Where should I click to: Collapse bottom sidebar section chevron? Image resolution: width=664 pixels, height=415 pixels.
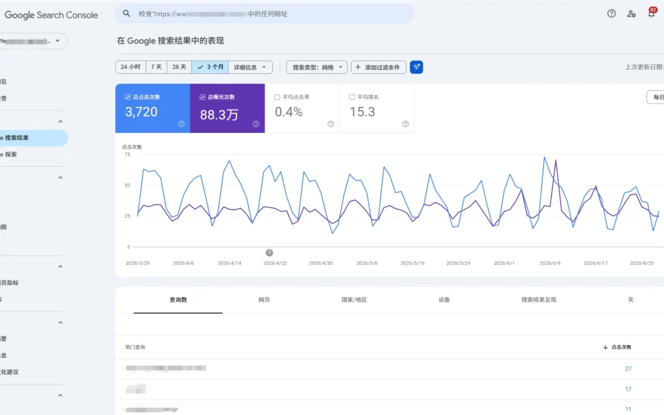coord(60,395)
